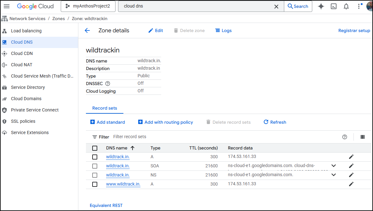Screen dimensions: 373x211
Task: Open the Google Cloud hamburger navigation menu
Action: point(7,6)
